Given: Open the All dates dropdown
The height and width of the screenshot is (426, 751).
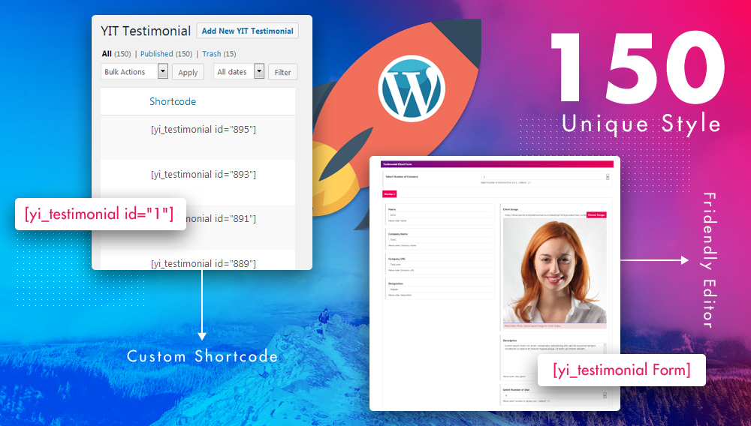Looking at the screenshot, I should (239, 72).
